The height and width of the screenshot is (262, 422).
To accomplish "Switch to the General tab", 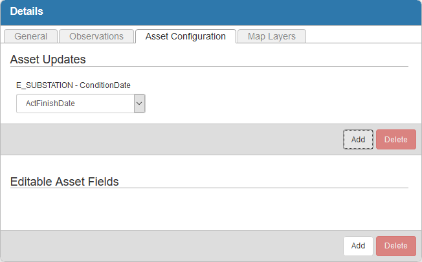I will tap(30, 36).
